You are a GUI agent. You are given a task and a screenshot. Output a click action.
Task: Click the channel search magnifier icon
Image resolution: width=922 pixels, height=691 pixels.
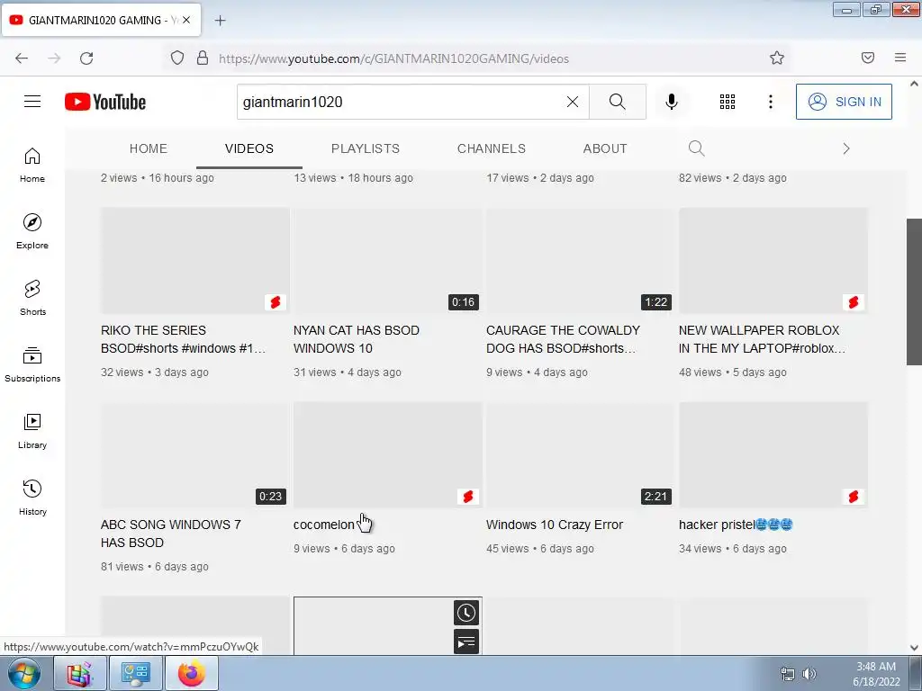point(696,148)
